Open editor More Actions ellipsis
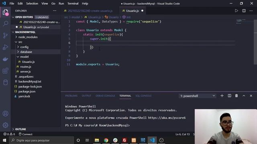Viewport: 257px width, 144px height. (x=251, y=11)
